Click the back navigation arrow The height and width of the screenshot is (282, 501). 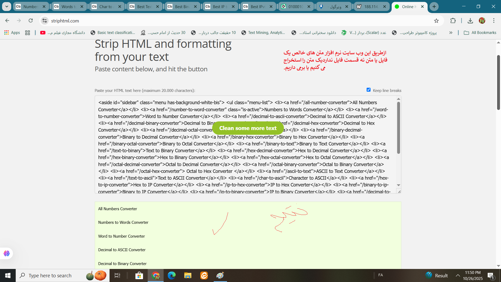tap(7, 20)
